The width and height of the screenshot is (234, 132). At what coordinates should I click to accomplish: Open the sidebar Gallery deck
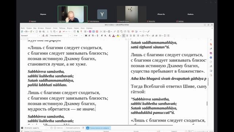pyautogui.click(x=211, y=53)
